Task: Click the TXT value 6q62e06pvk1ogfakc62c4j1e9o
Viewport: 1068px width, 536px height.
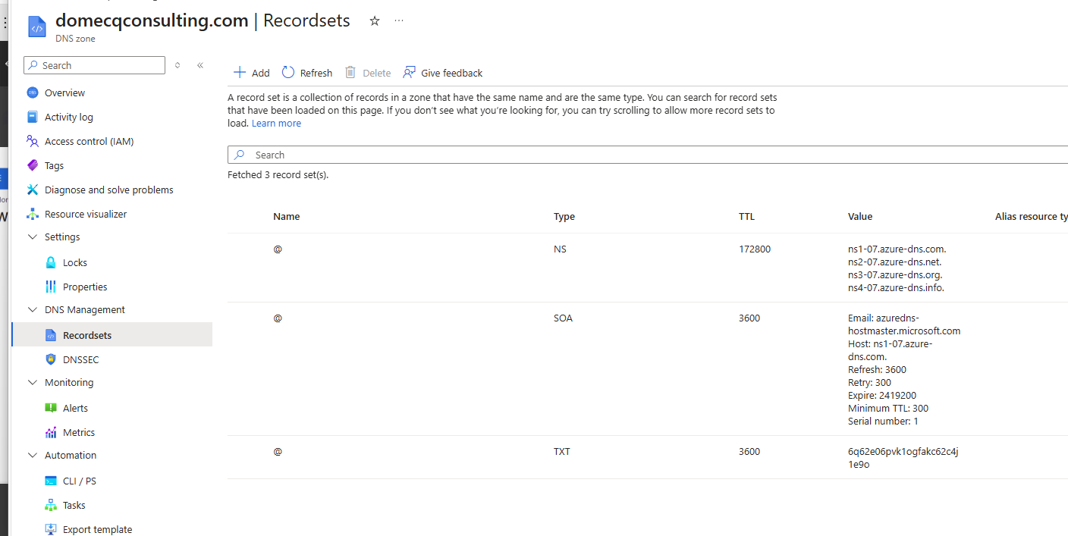Action: pyautogui.click(x=903, y=458)
